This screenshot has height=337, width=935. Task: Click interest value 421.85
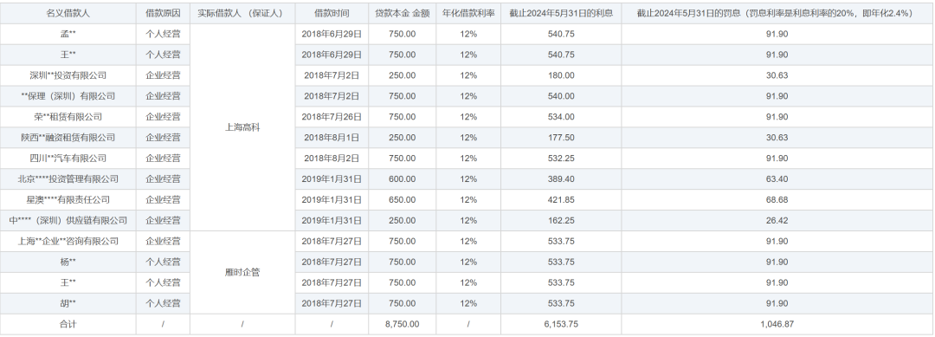click(x=561, y=200)
